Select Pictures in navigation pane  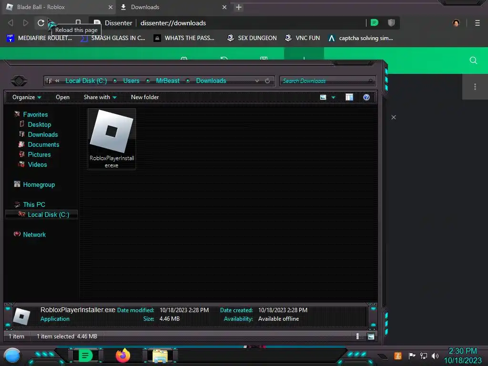[x=39, y=154]
